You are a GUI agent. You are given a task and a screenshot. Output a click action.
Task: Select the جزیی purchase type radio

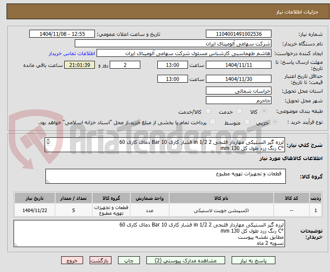[275, 122]
